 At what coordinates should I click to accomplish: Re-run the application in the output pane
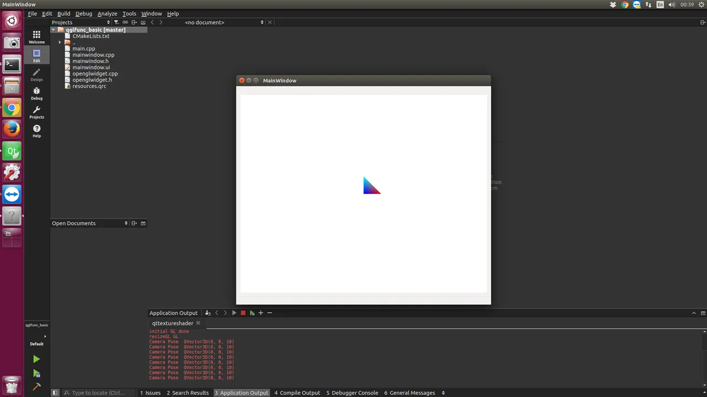coord(234,313)
